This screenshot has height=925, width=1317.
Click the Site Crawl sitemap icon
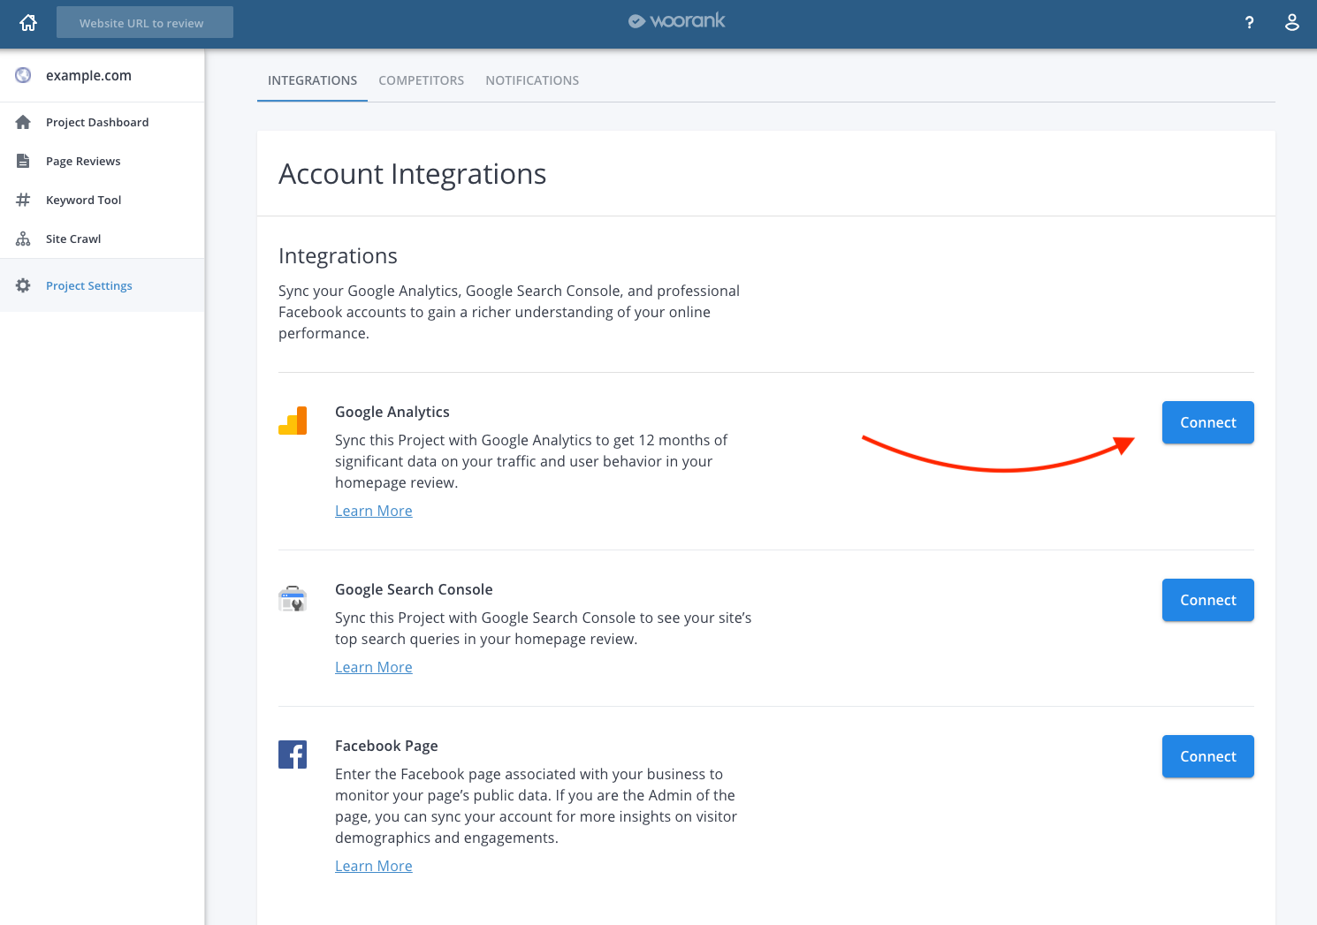point(23,239)
